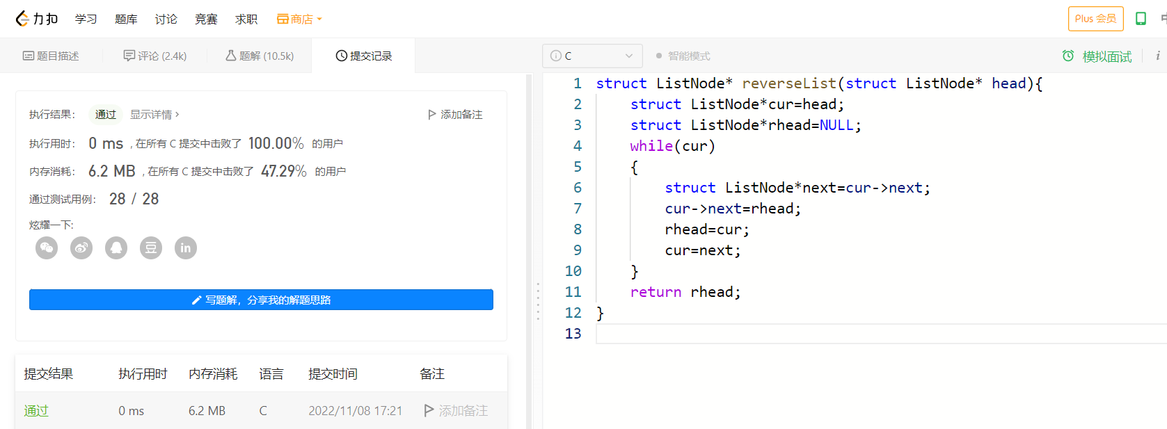Start 模拟面试 mock interview
Viewport: 1167px width, 429px height.
tap(1097, 56)
